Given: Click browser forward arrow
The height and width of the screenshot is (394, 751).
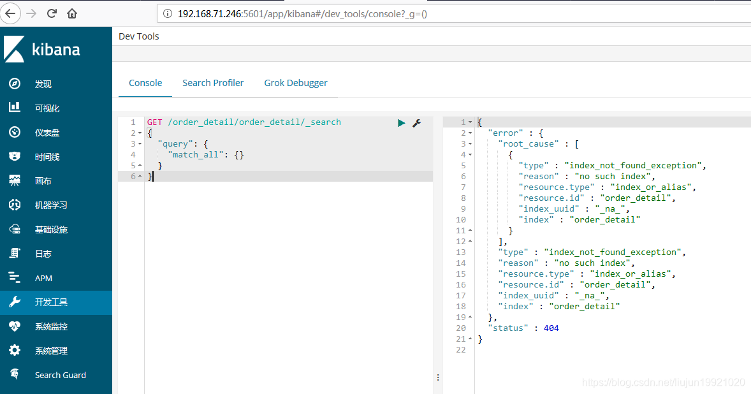Looking at the screenshot, I should (x=31, y=13).
